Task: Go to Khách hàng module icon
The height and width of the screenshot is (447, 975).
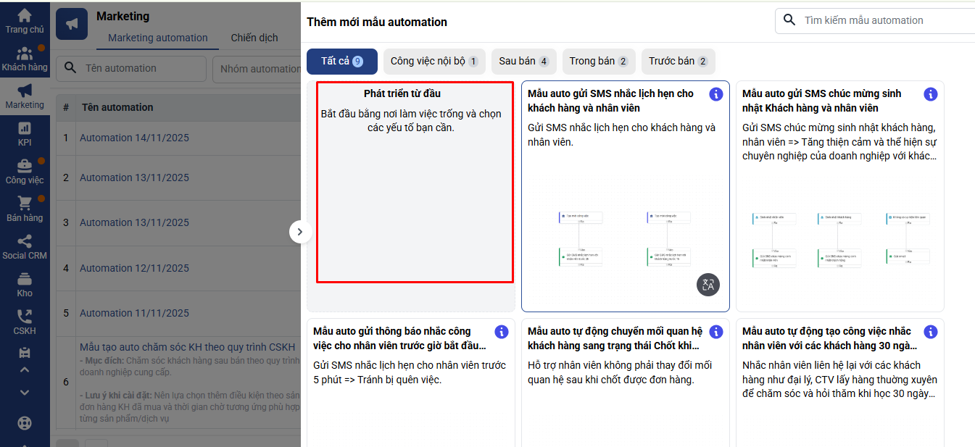Action: (25, 54)
